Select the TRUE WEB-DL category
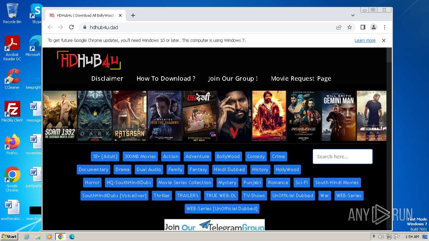This screenshot has height=241, width=429. click(x=221, y=195)
